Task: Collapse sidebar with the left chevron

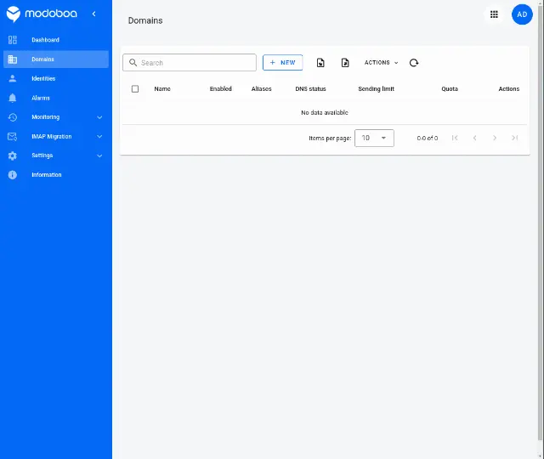Action: (93, 14)
